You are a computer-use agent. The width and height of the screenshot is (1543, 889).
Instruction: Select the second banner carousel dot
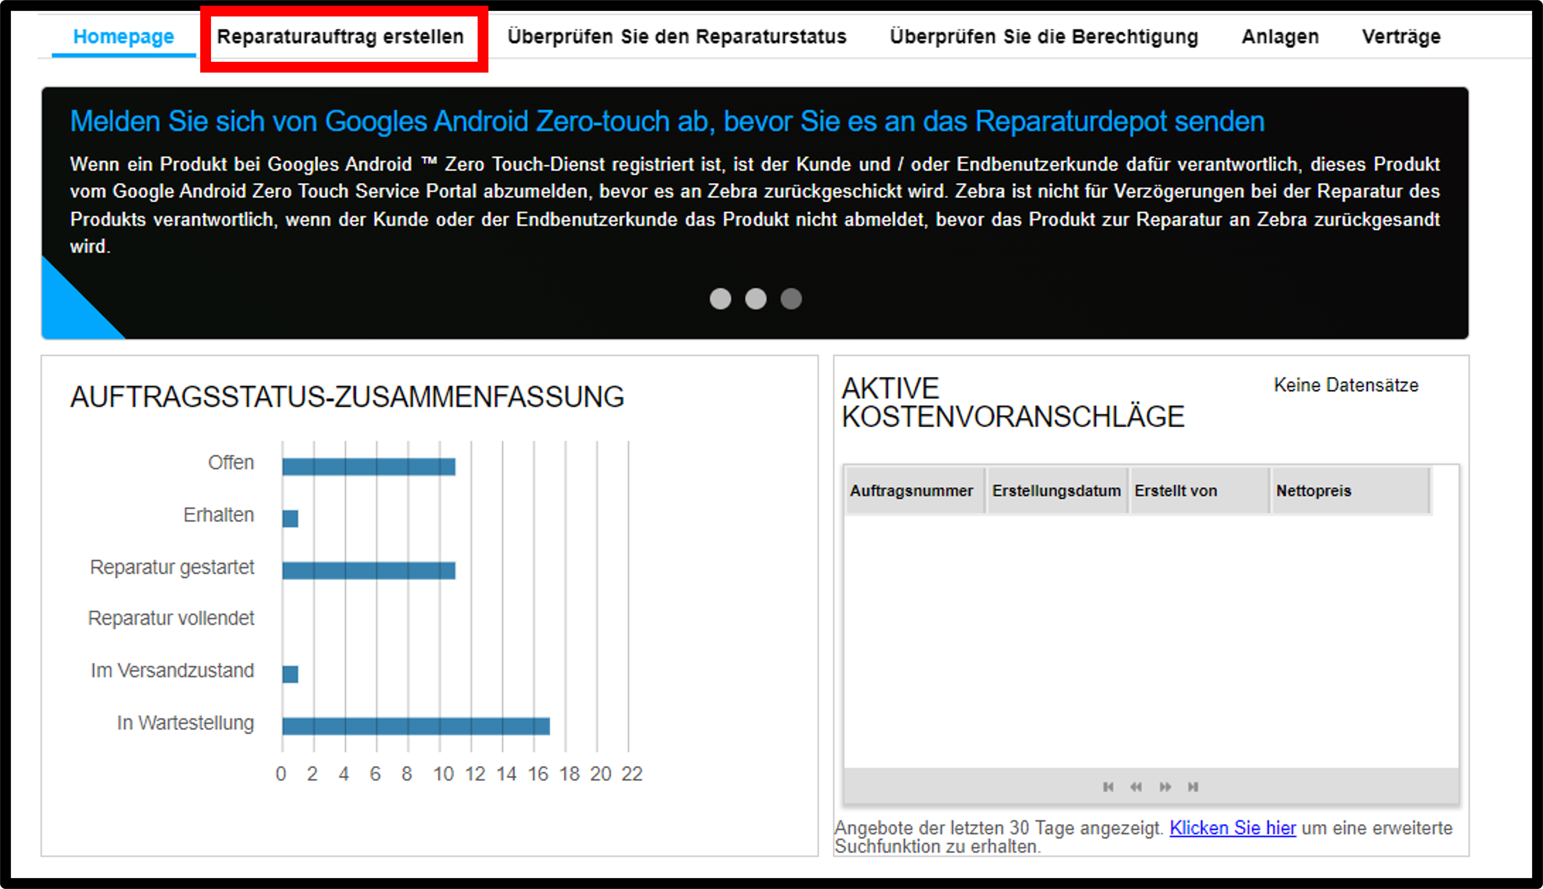click(756, 299)
